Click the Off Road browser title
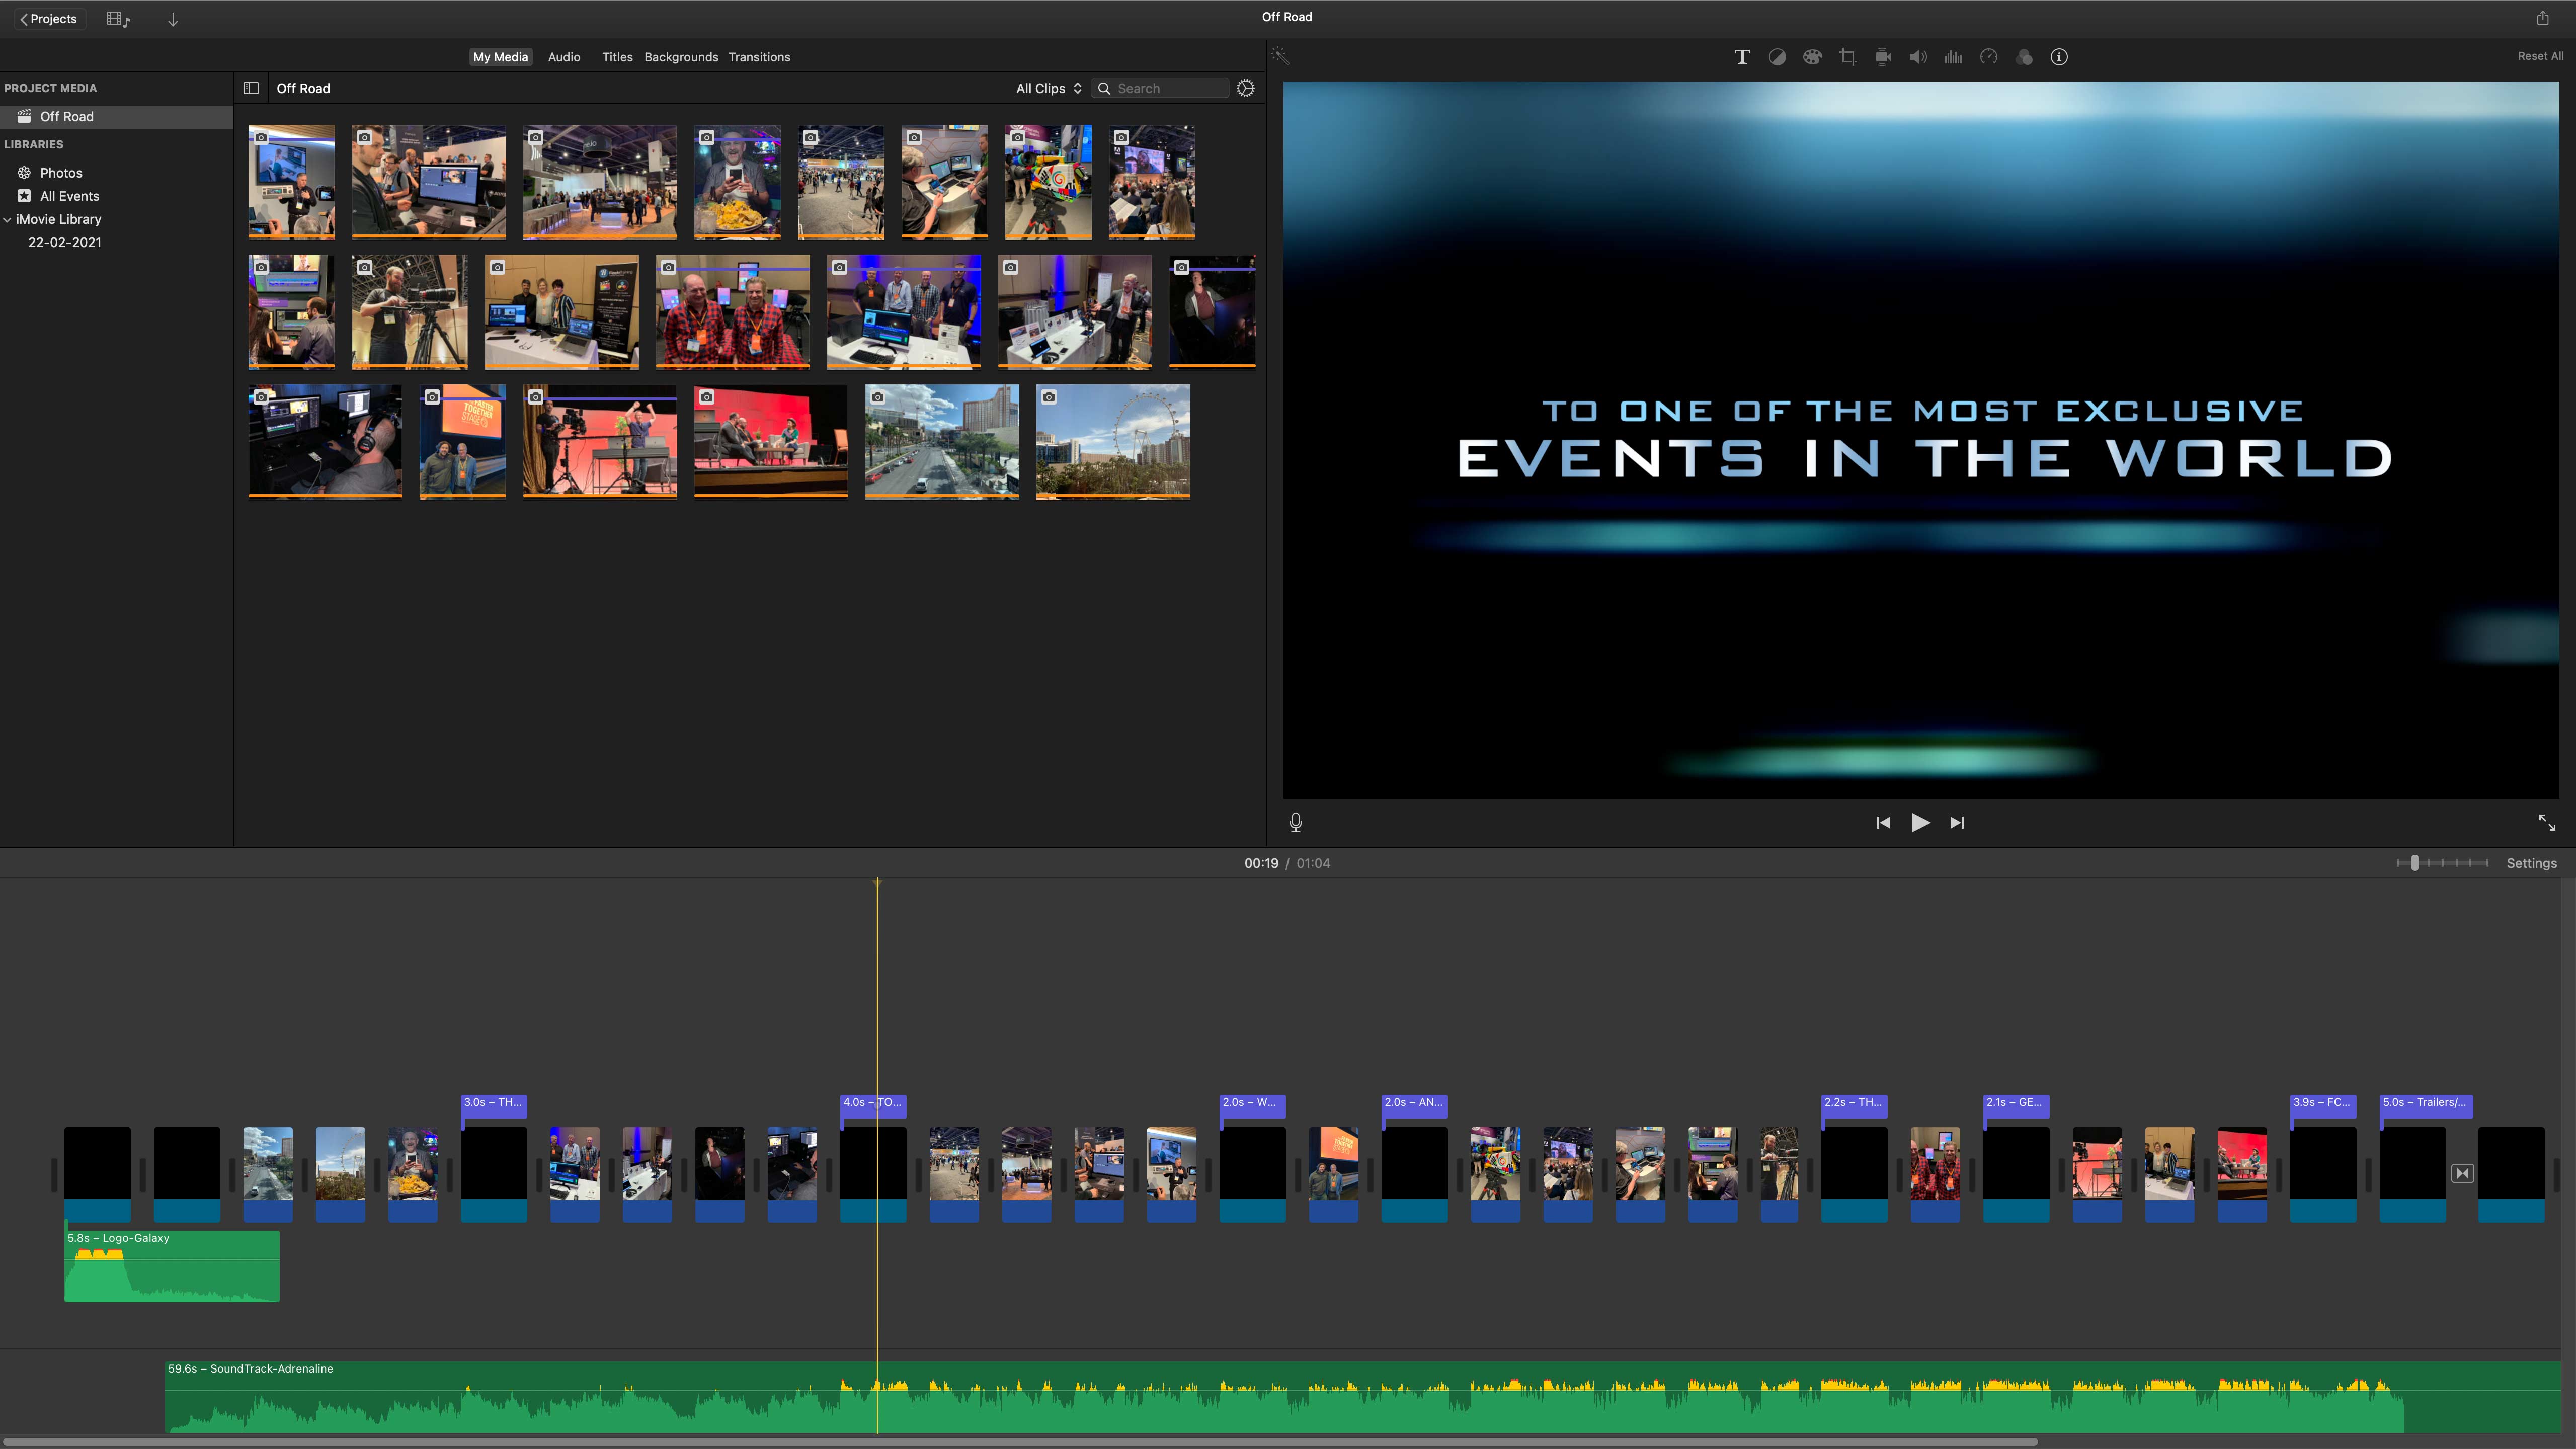This screenshot has height=1449, width=2576. coord(303,88)
